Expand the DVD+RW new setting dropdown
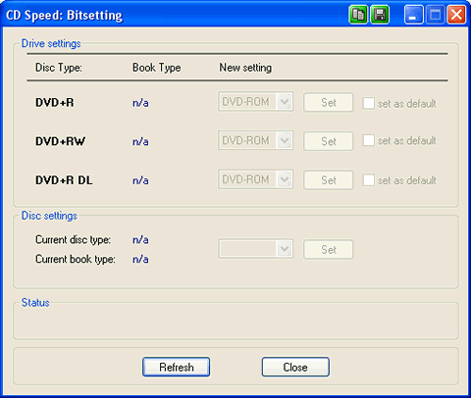 tap(256, 140)
